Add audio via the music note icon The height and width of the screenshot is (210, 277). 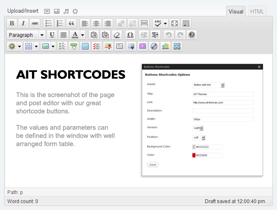66,11
